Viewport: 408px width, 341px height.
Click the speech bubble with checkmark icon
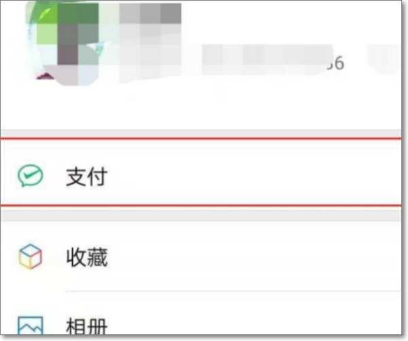(x=30, y=176)
